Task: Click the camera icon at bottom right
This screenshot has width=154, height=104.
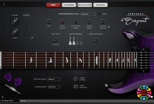Action: 152,97
